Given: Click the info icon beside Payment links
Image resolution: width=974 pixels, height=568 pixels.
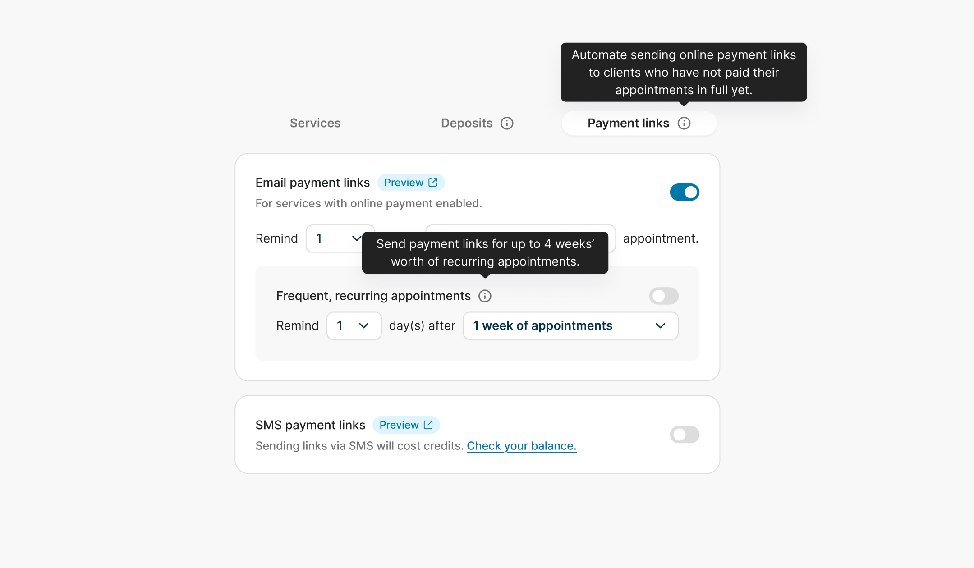Looking at the screenshot, I should (684, 124).
